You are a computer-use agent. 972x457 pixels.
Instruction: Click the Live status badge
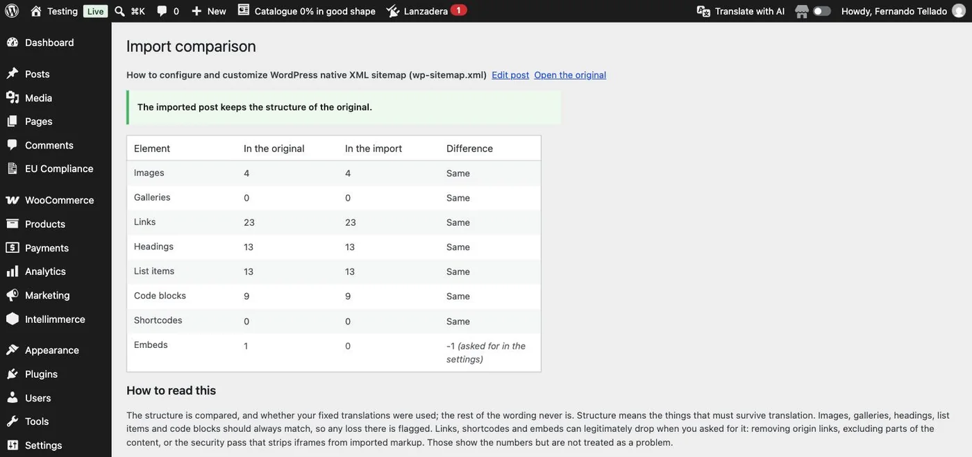tap(96, 11)
